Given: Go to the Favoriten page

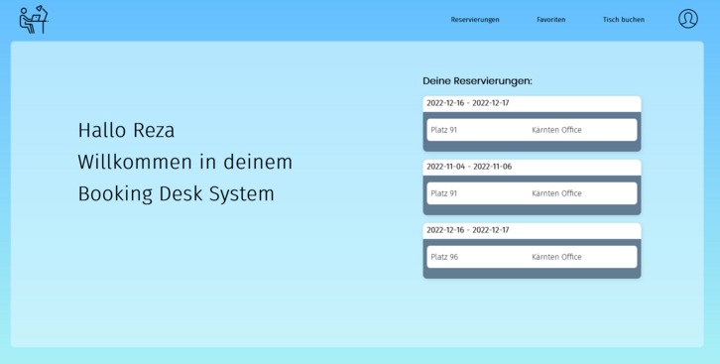Looking at the screenshot, I should (x=551, y=20).
